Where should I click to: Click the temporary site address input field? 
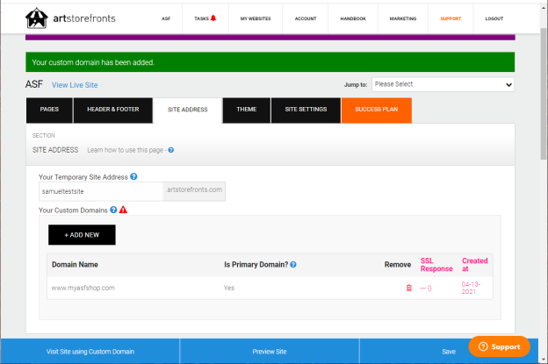[101, 190]
